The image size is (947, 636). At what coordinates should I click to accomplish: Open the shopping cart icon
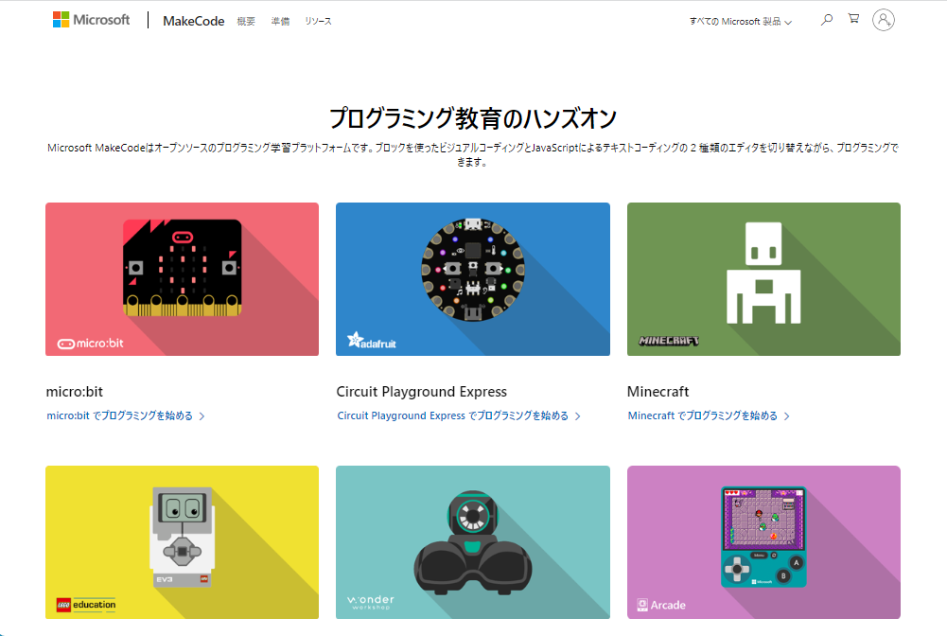853,19
